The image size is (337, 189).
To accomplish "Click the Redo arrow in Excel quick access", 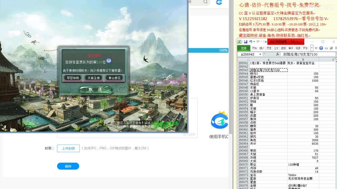I will click(x=258, y=42).
